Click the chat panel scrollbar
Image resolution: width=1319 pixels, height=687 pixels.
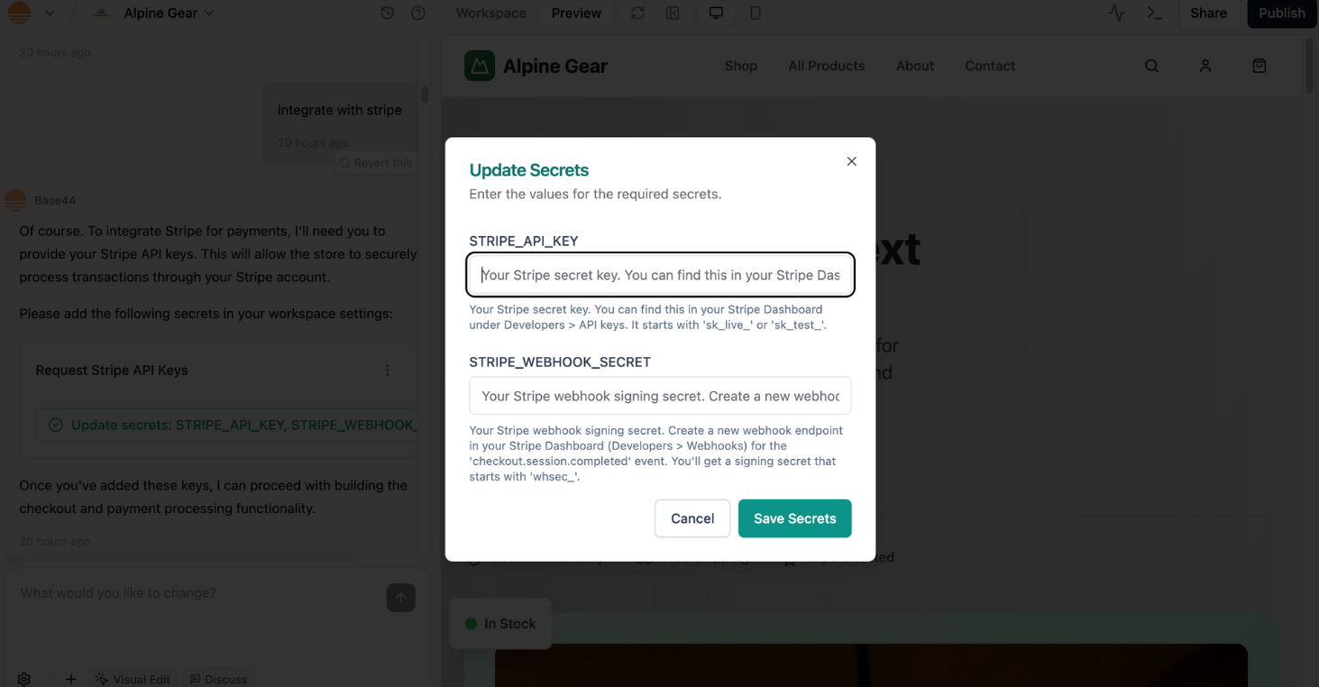[x=425, y=94]
